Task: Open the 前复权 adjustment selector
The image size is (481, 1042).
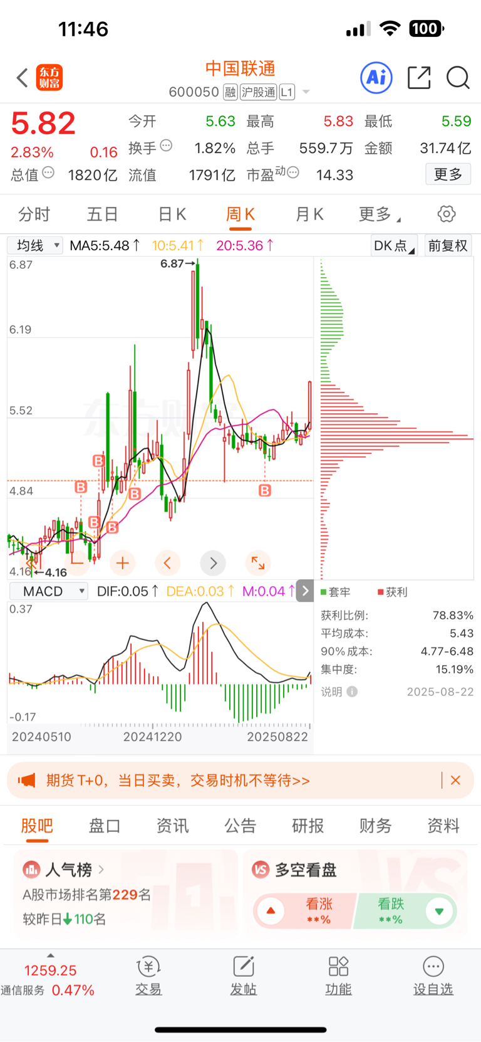Action: [448, 246]
